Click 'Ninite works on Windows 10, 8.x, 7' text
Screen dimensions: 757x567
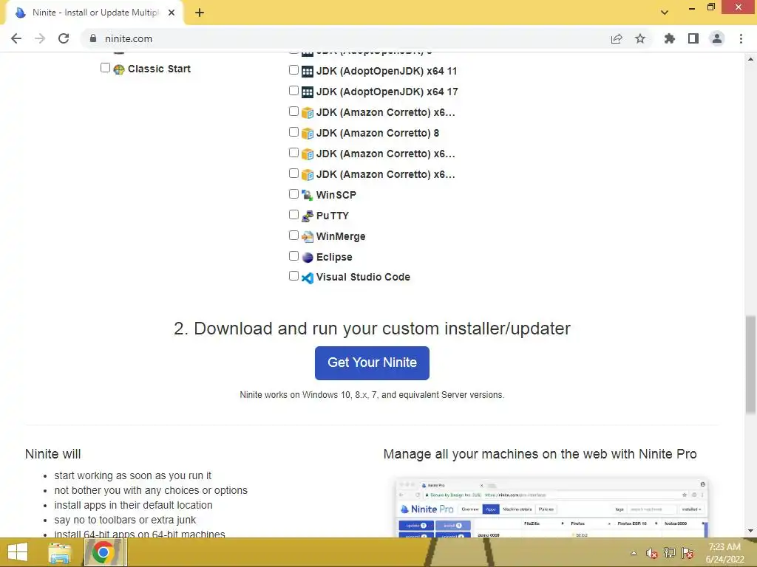pyautogui.click(x=372, y=395)
